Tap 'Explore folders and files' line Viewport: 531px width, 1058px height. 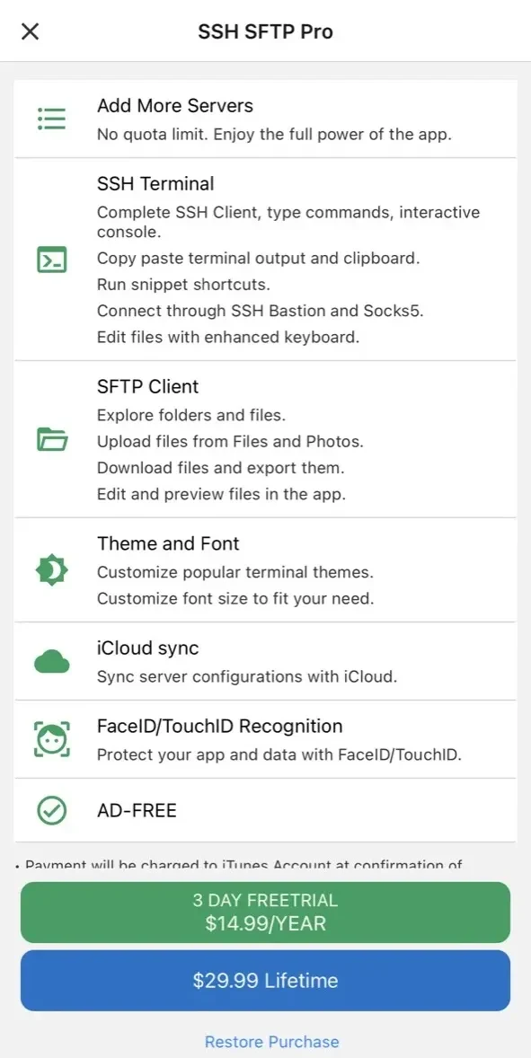pos(191,416)
